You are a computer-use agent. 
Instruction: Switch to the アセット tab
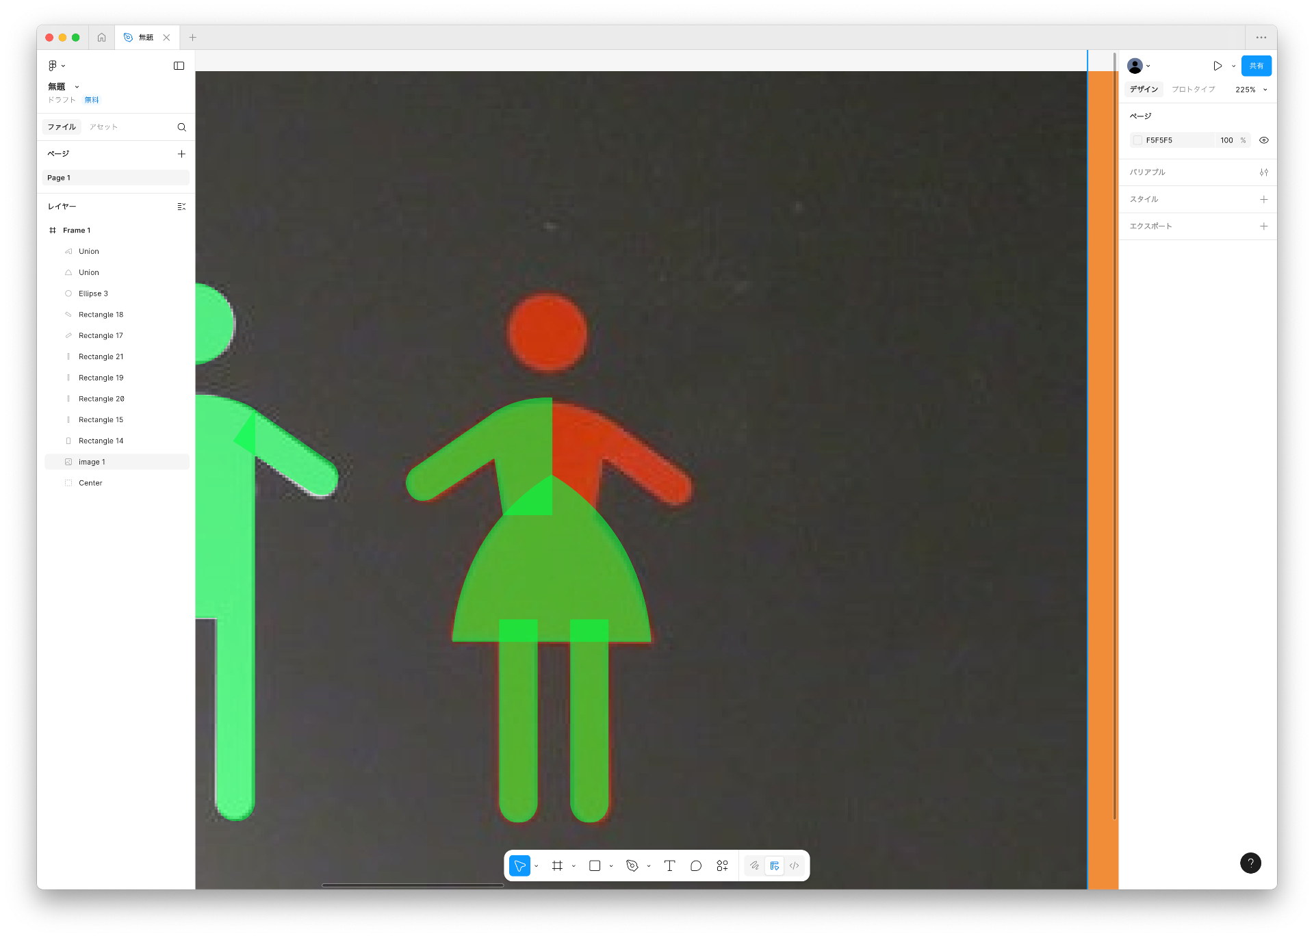click(103, 127)
